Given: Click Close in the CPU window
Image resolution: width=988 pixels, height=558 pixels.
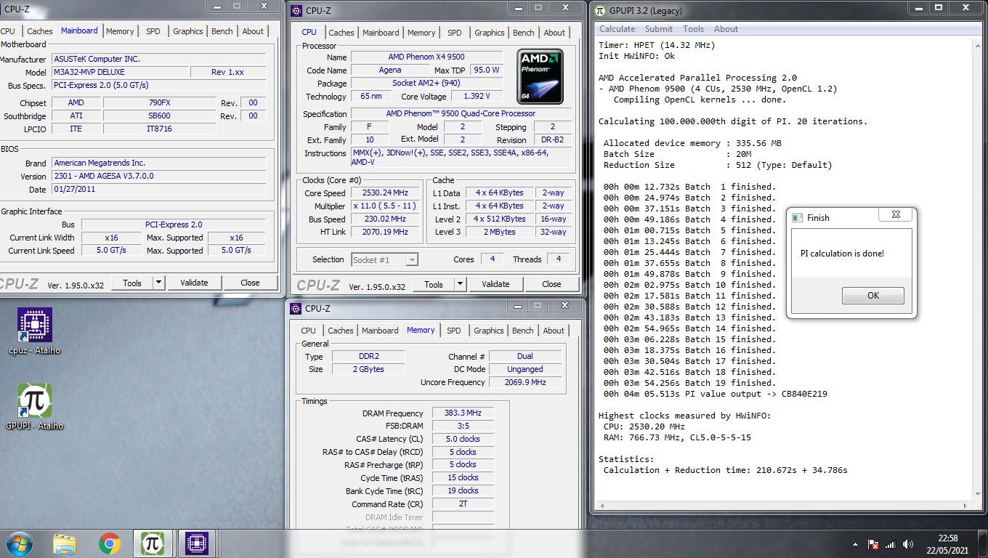Looking at the screenshot, I should 551,284.
